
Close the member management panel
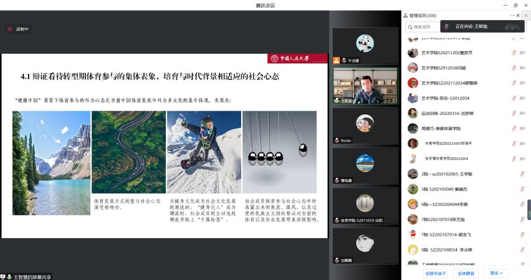(x=518, y=16)
